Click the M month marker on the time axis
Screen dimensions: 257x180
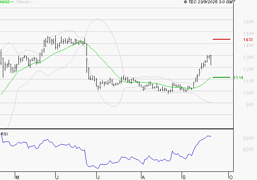[x=17, y=178]
